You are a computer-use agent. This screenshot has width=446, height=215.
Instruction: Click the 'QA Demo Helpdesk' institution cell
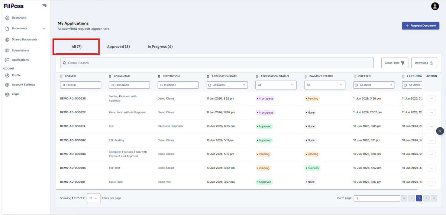(x=170, y=126)
